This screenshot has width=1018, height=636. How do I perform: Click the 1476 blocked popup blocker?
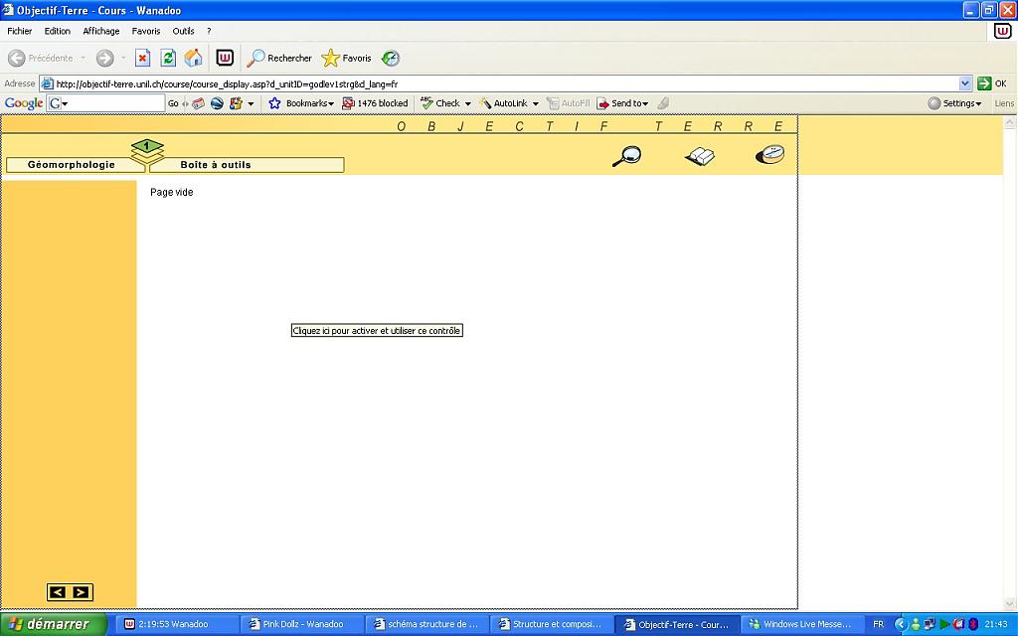[375, 103]
